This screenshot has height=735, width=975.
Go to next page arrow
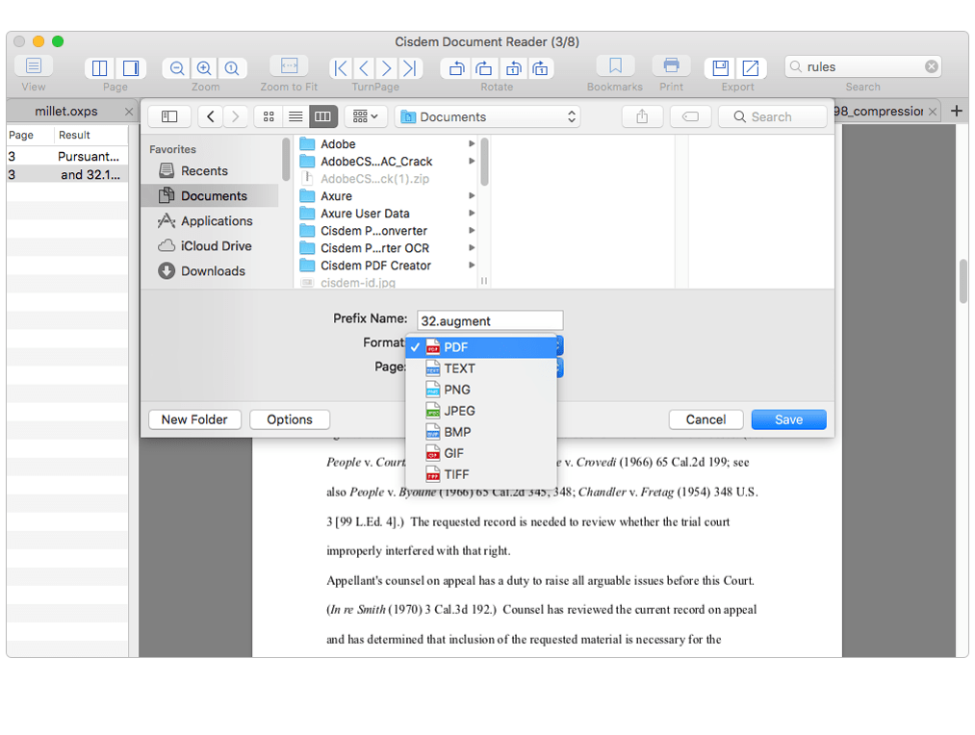coord(387,67)
